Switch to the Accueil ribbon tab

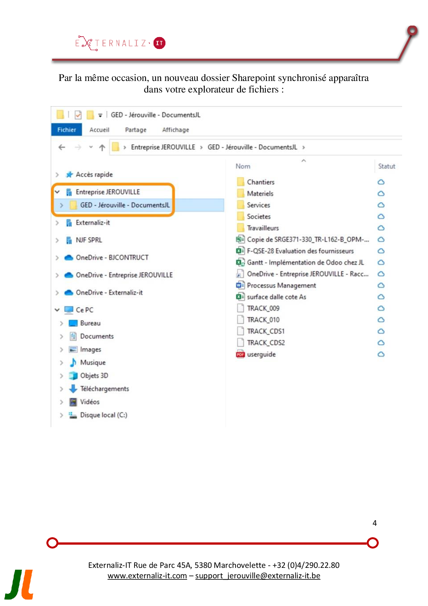(x=99, y=130)
